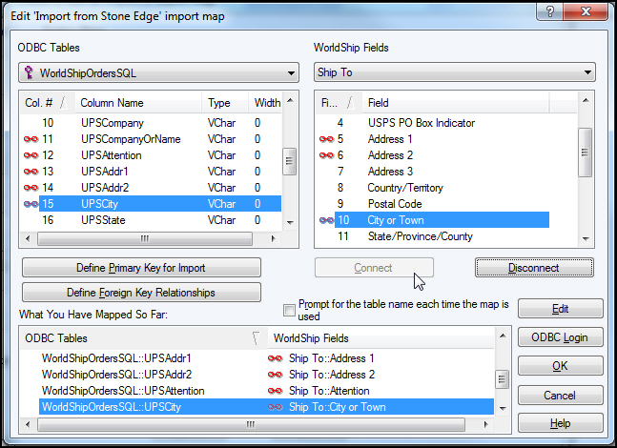This screenshot has height=448, width=617.
Task: Click link icon beside UPSCity row
Action: point(31,204)
